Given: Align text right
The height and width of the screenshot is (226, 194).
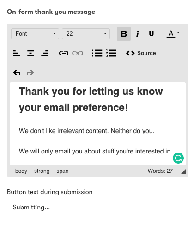Looking at the screenshot, I should coord(44,53).
